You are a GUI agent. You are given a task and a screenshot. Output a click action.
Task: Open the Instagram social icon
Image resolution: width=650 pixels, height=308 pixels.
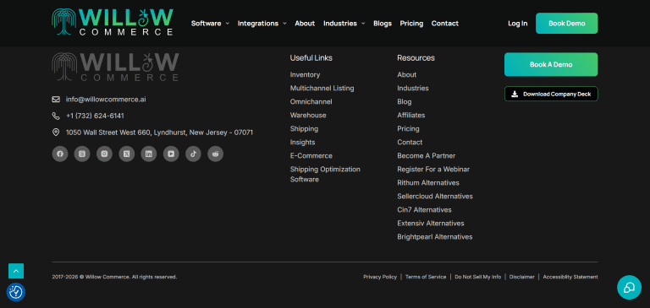104,154
